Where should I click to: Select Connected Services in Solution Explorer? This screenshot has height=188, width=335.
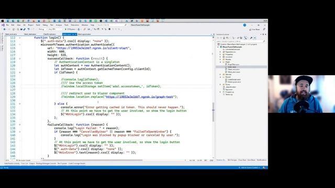(232, 50)
